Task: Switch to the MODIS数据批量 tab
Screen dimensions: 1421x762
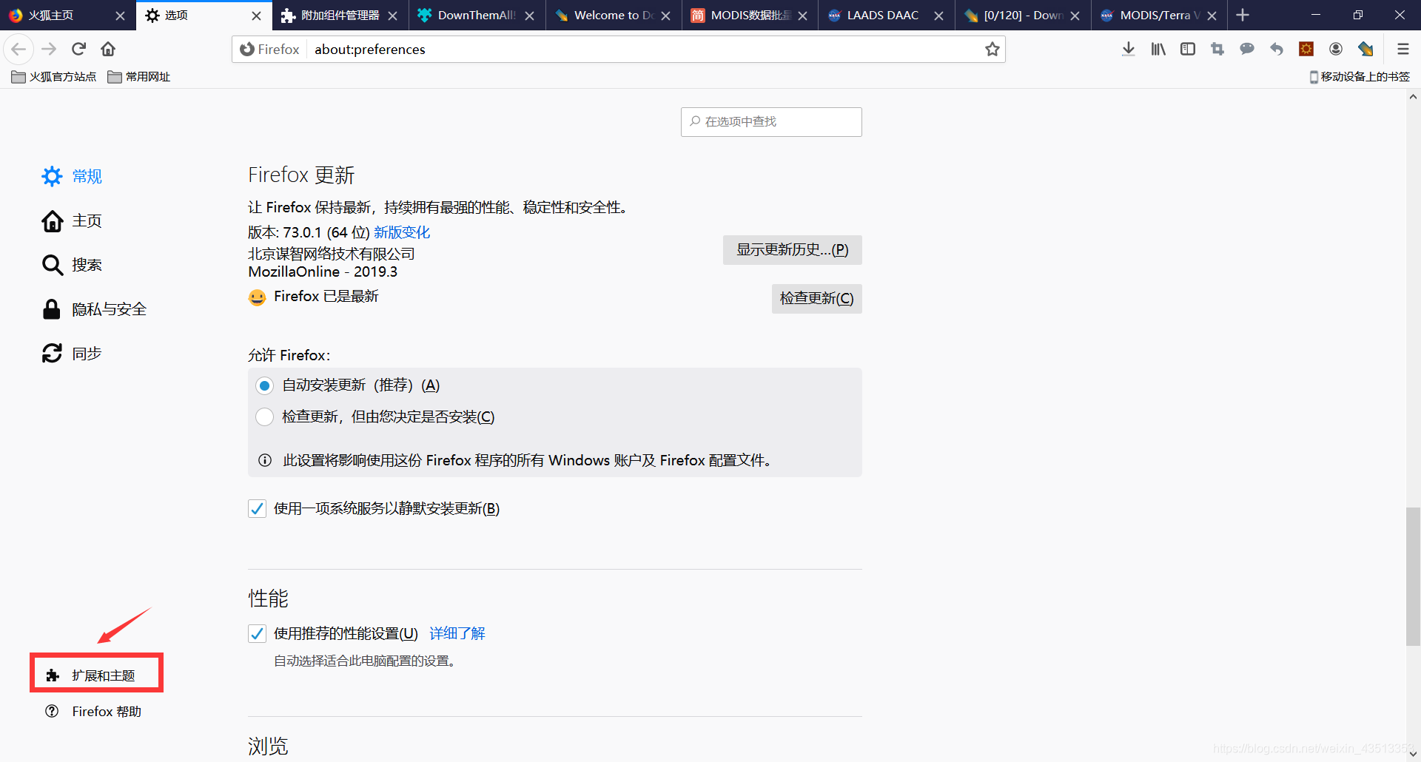Action: (x=750, y=15)
